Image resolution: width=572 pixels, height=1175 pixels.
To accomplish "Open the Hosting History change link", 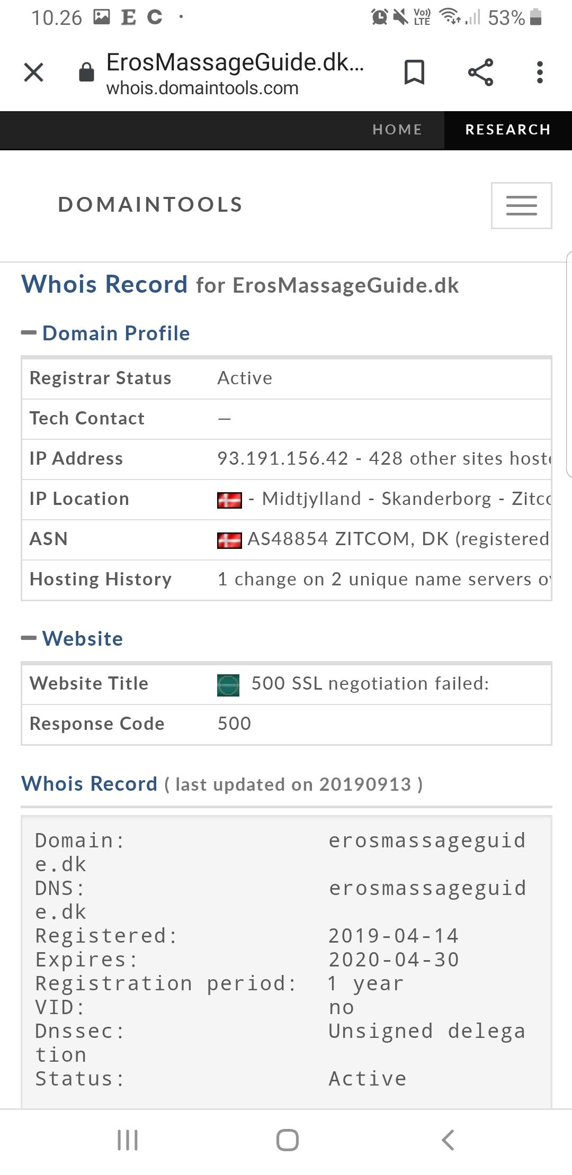I will (384, 579).
